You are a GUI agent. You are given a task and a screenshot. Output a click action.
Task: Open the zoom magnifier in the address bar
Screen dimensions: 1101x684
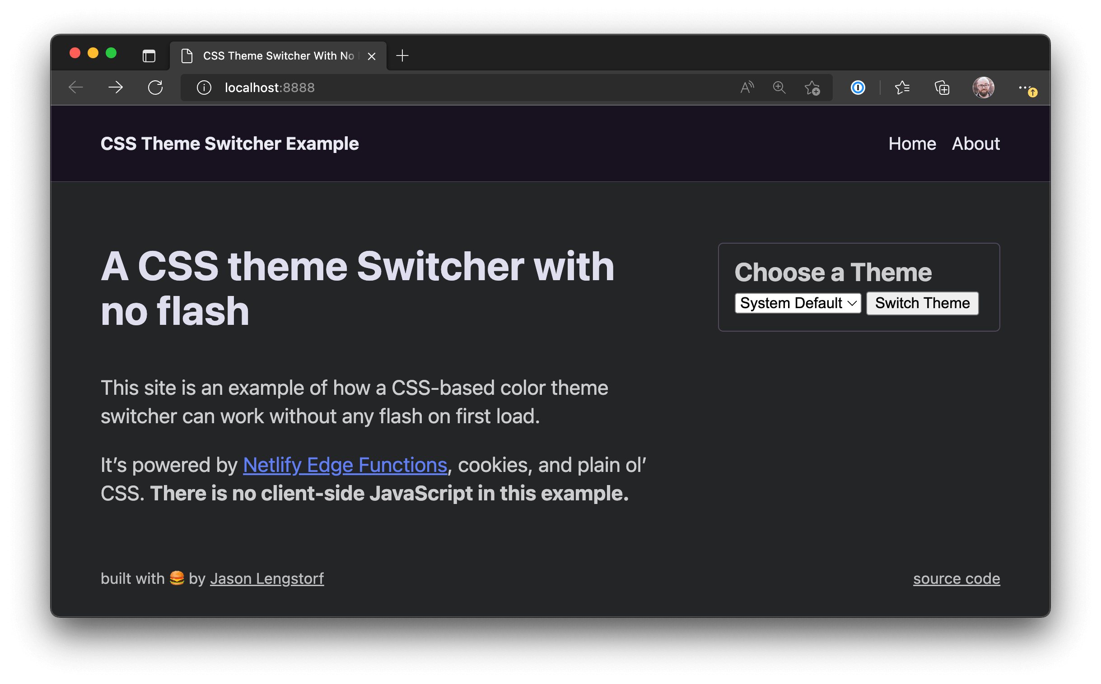coord(779,88)
